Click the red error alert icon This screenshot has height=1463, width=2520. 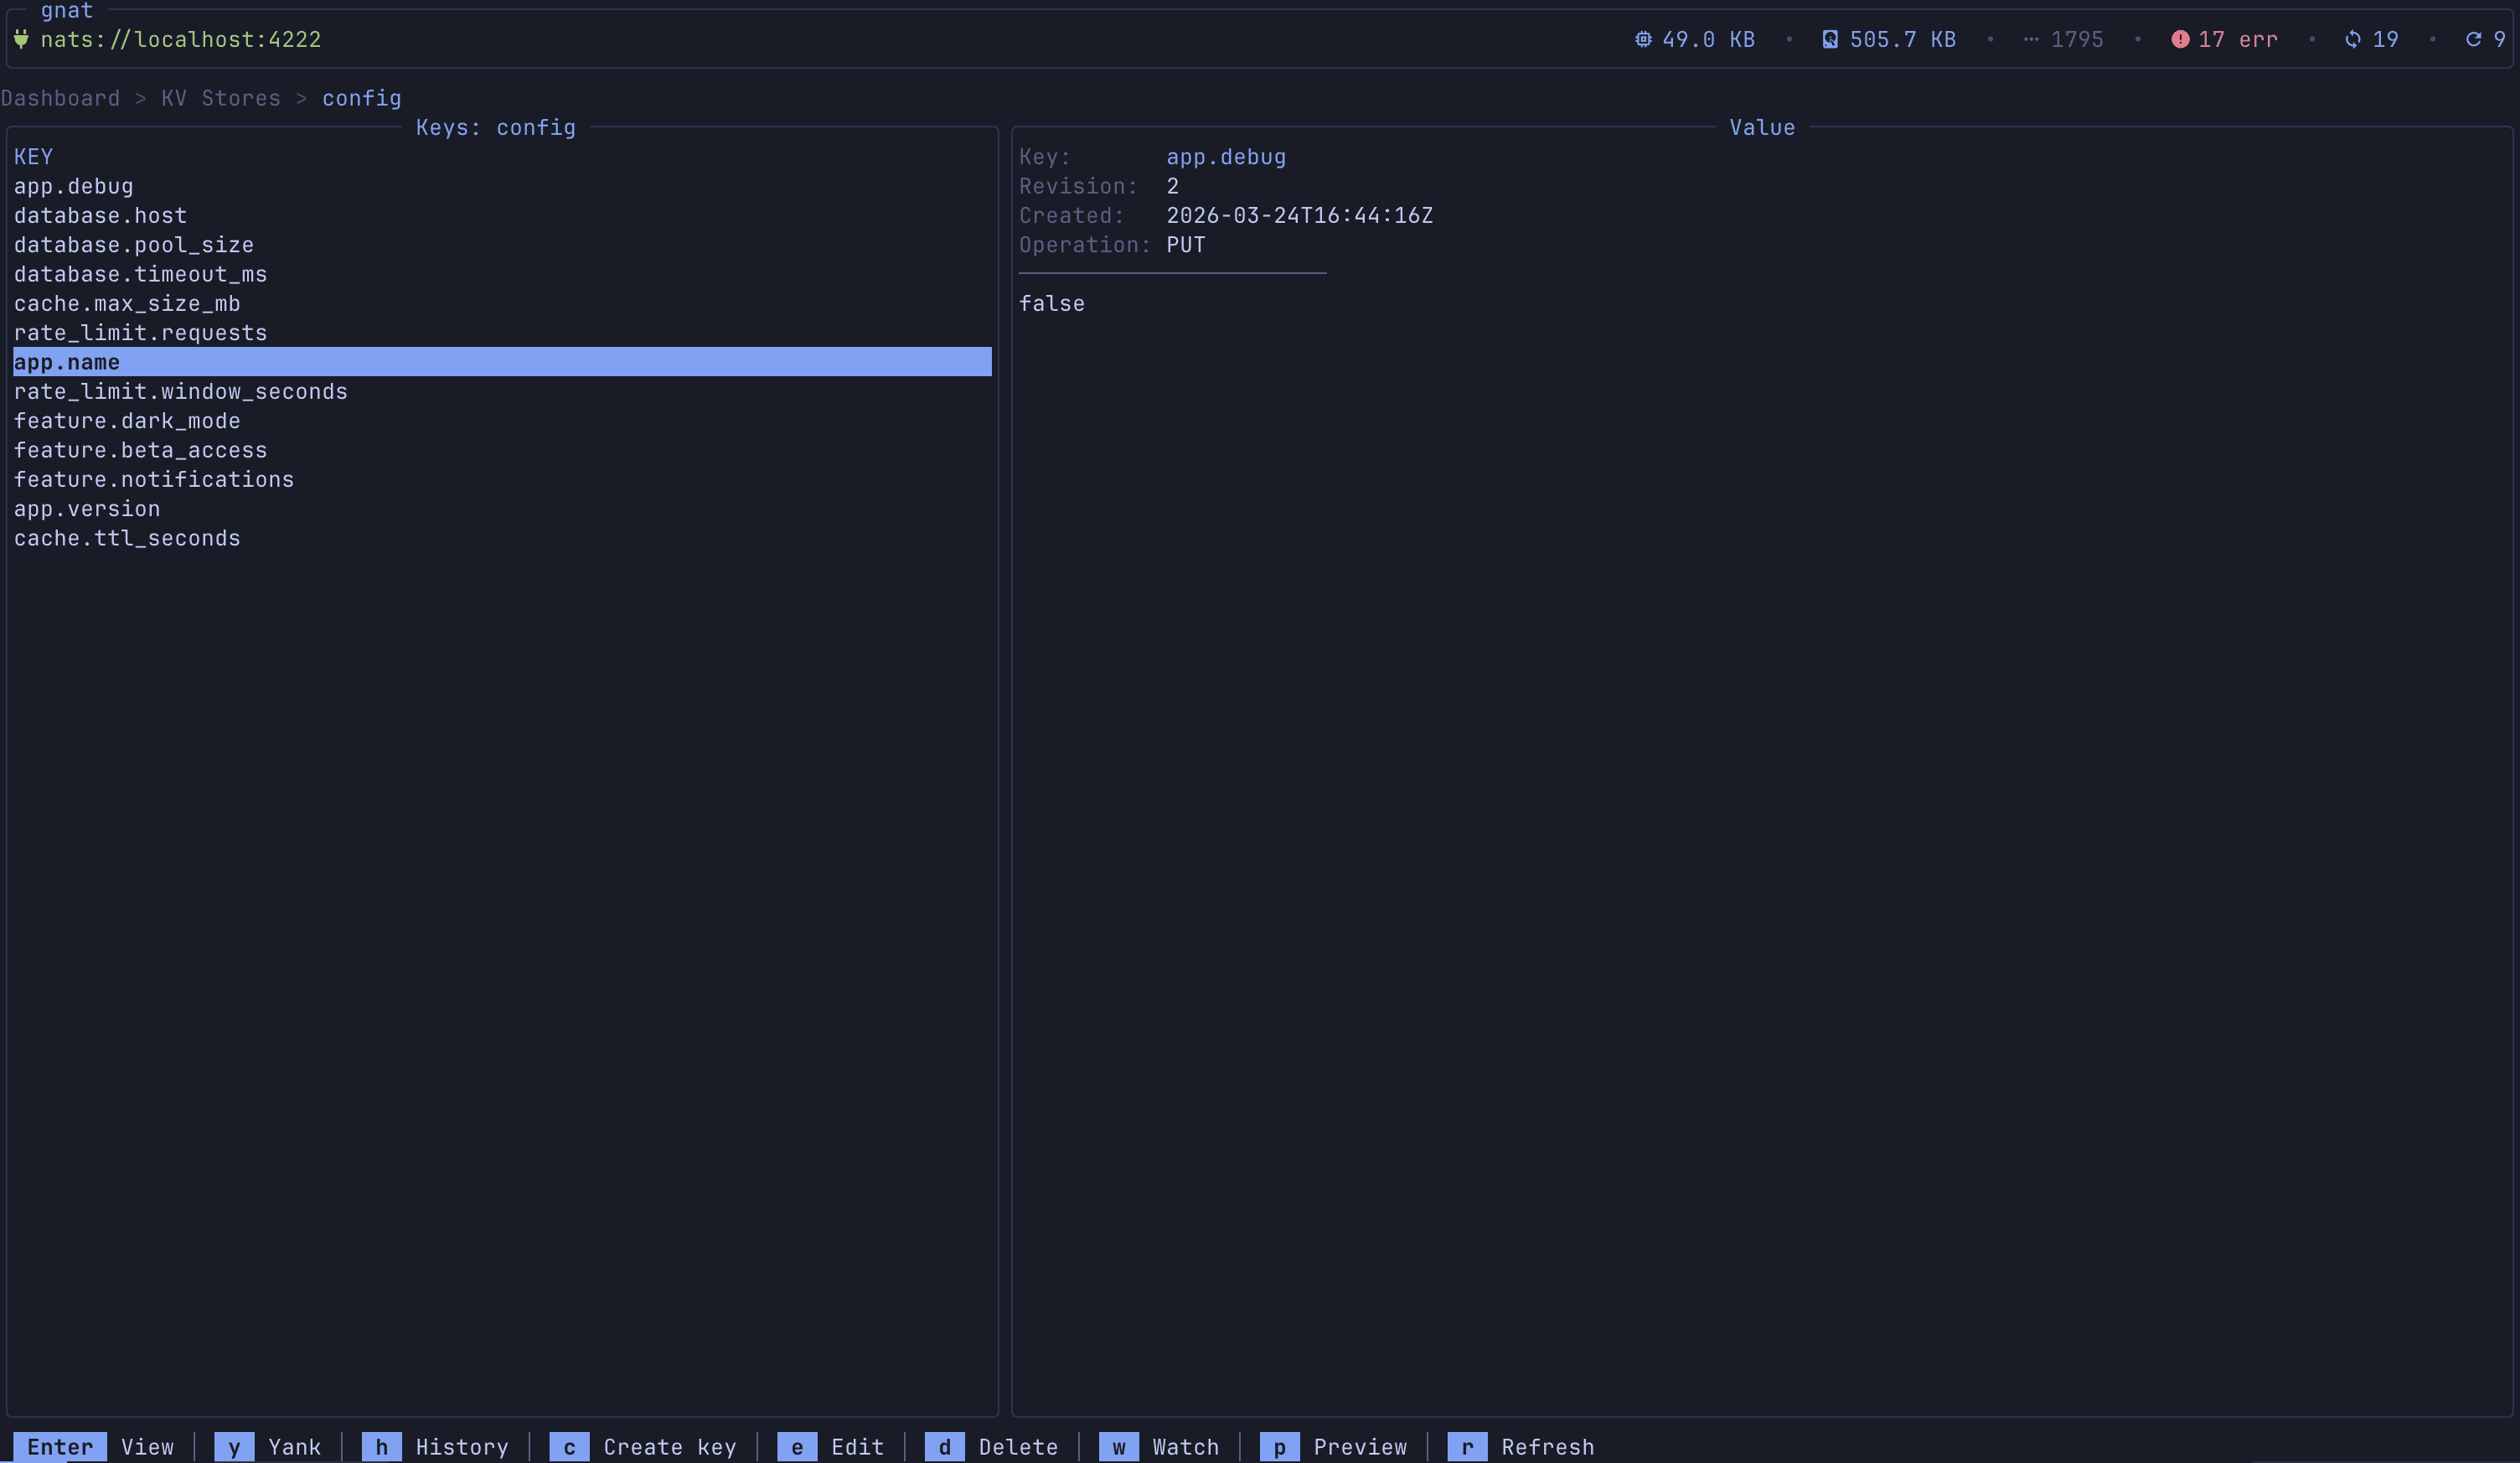(2180, 40)
